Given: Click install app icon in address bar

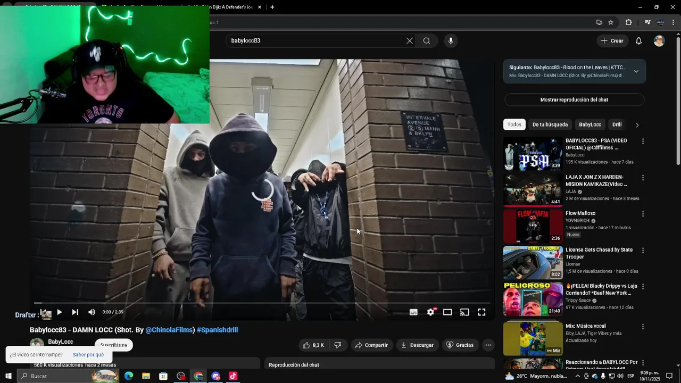Looking at the screenshot, I should pos(599,22).
